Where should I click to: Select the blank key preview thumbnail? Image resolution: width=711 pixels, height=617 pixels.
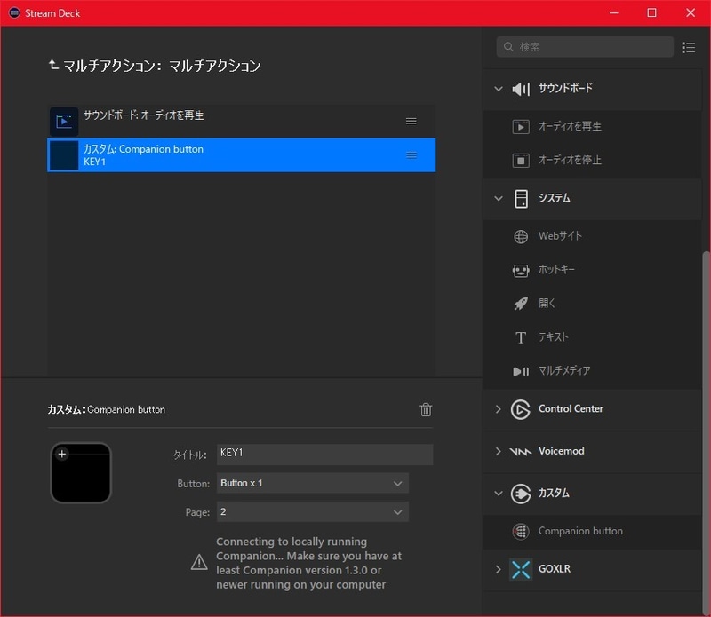click(x=81, y=473)
